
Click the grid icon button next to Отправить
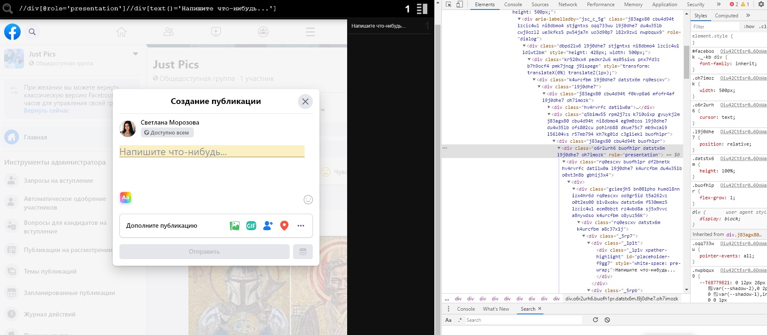pyautogui.click(x=303, y=252)
